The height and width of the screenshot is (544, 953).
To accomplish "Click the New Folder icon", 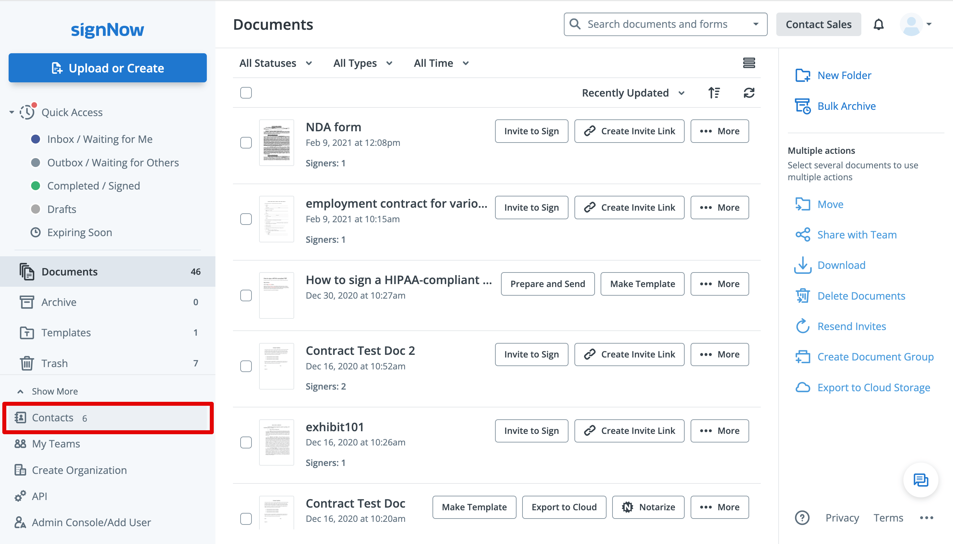I will (802, 75).
